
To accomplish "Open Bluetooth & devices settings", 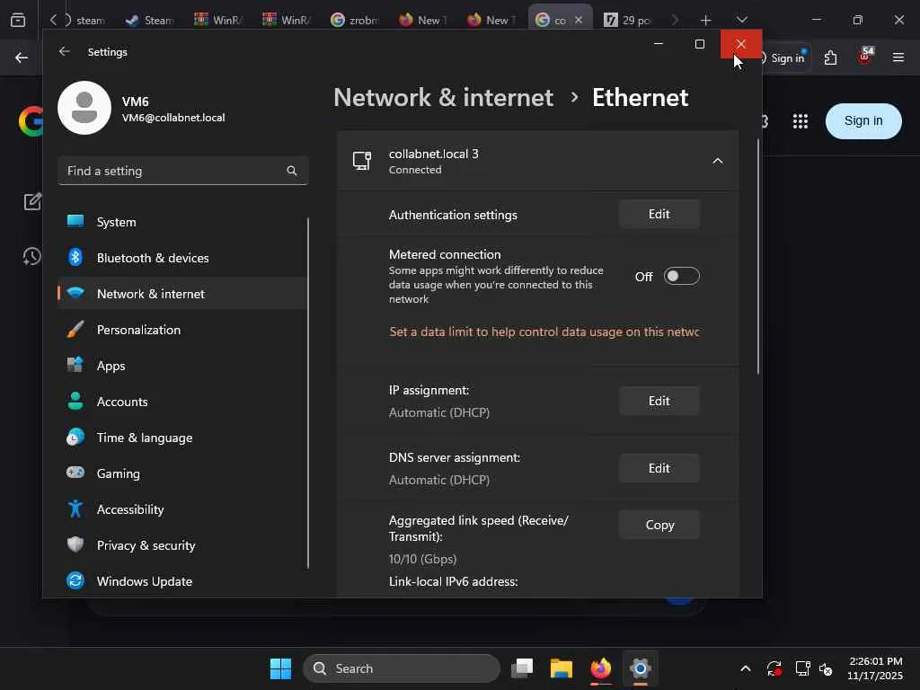I will click(x=153, y=258).
